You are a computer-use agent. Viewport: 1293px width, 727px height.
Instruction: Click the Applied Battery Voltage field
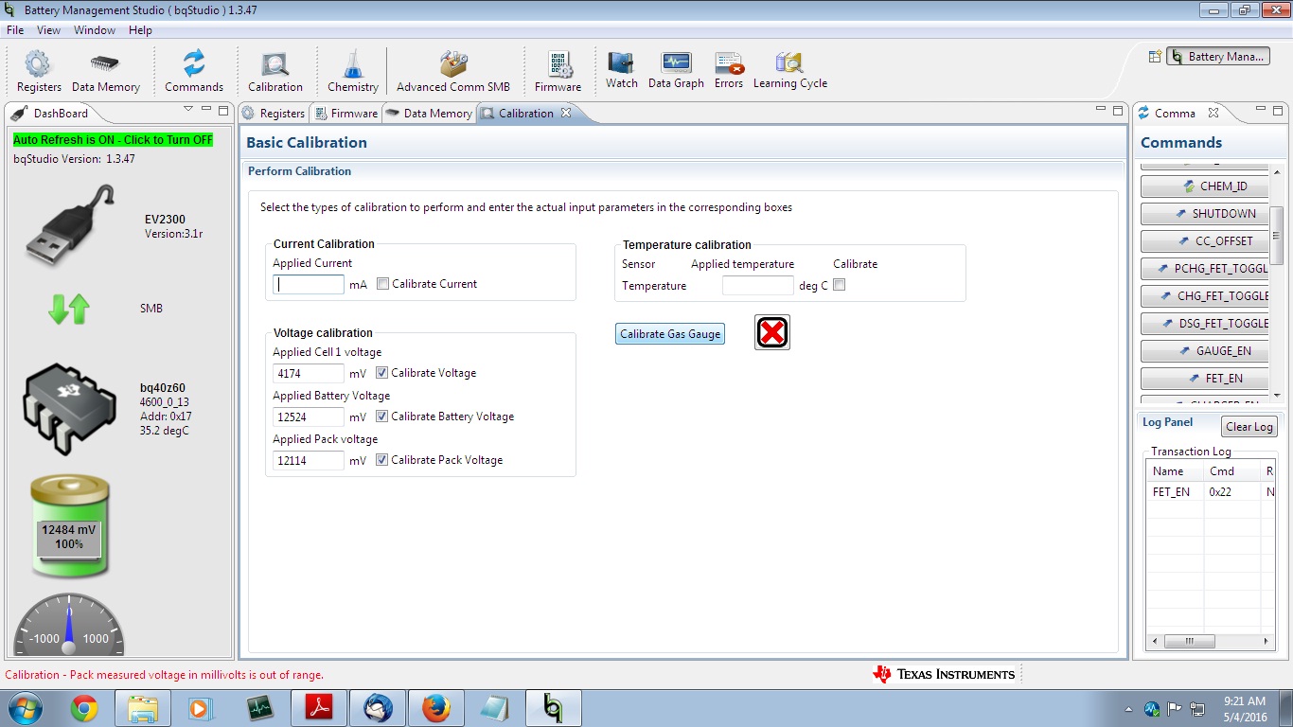tap(309, 417)
